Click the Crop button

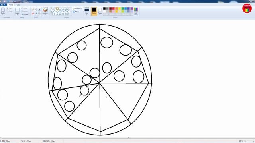tap(24, 8)
